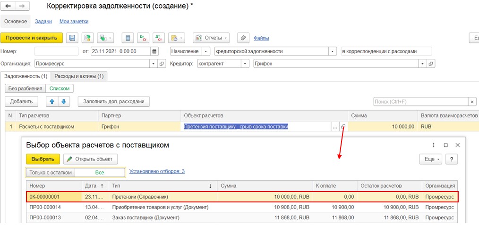
Task: Select the 'Все' filter toggle
Action: (99, 172)
